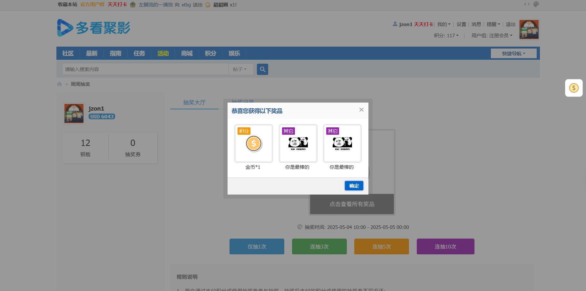586x291 pixels.
Task: Click the 确定 confirmation button
Action: pos(354,186)
